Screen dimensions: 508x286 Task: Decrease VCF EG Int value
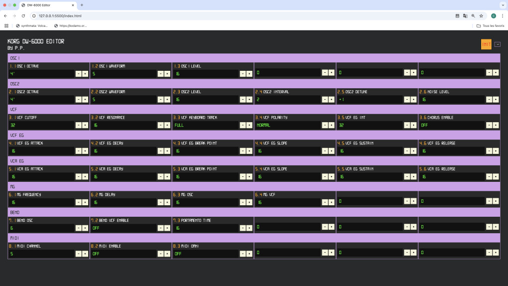407,125
